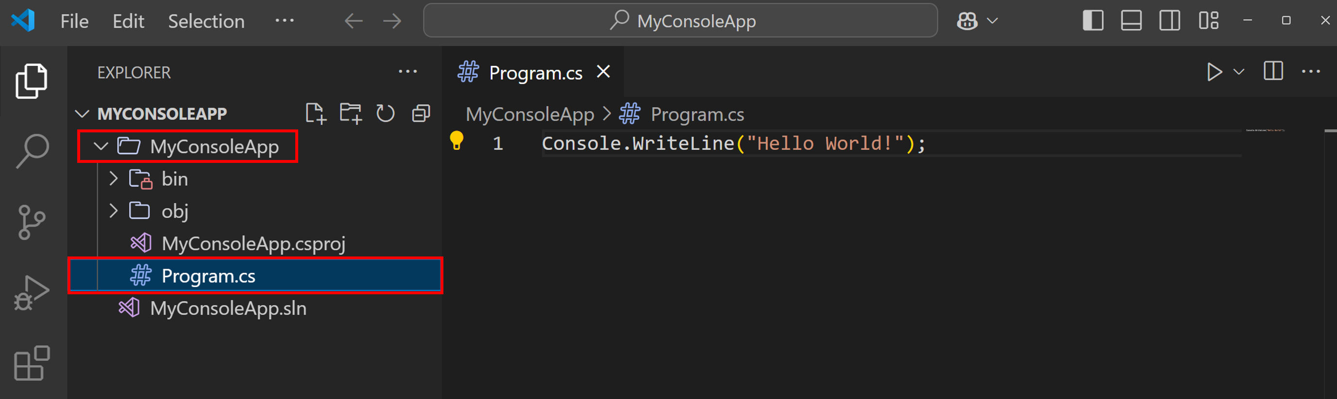1337x399 pixels.
Task: Open the Search view in activity bar
Action: [32, 151]
